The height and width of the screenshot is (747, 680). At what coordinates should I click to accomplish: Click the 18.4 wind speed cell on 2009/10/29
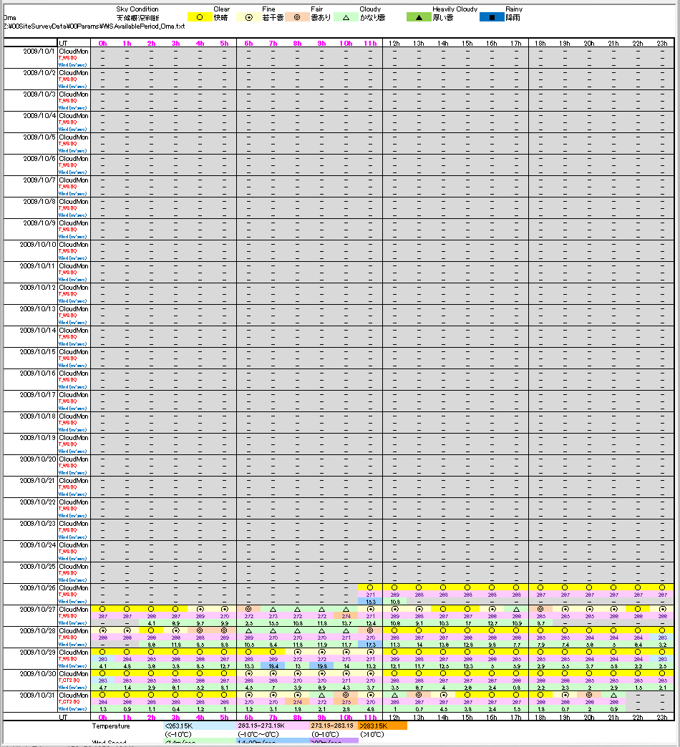[273, 666]
